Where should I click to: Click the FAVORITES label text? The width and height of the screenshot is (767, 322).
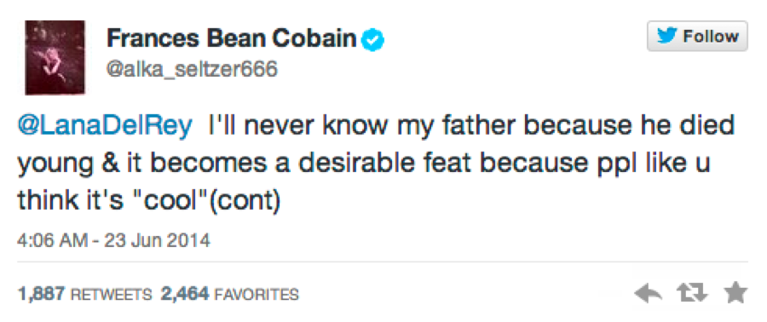257,295
